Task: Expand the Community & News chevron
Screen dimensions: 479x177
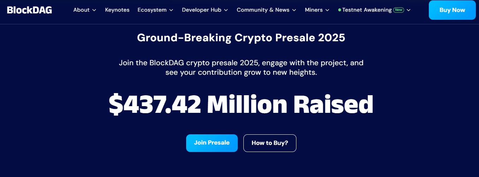Action: click(294, 10)
